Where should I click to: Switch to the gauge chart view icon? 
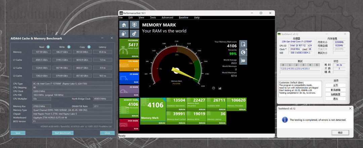pyautogui.click(x=213, y=88)
